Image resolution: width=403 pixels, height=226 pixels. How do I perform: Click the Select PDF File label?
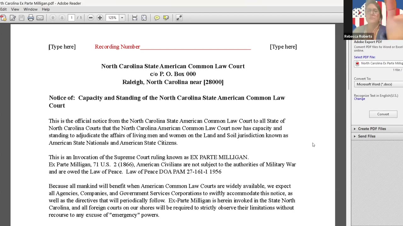tap(365, 57)
